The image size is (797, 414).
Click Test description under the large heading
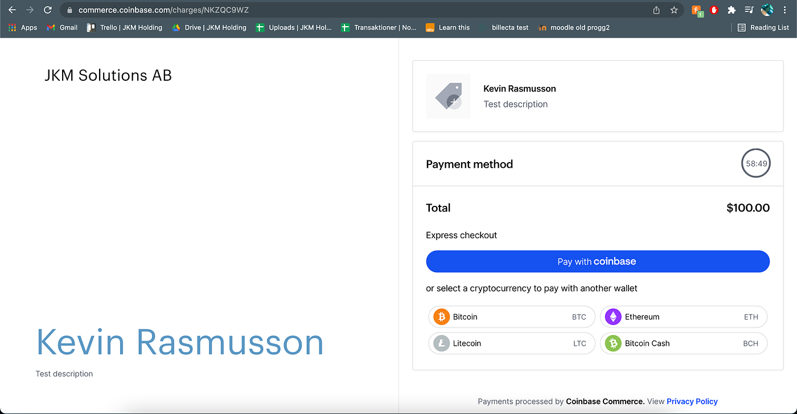(64, 374)
